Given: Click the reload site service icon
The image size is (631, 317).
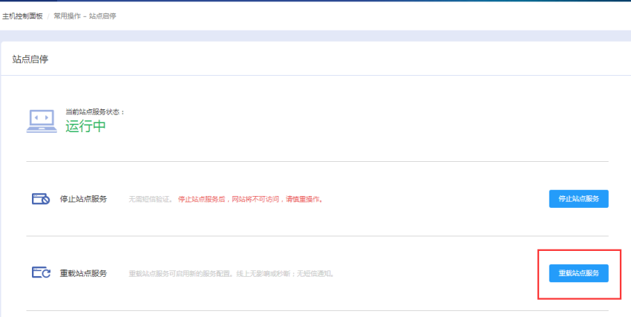Looking at the screenshot, I should pos(40,273).
